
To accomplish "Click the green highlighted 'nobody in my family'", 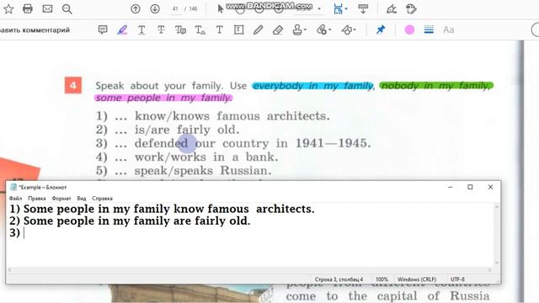I will (436, 86).
